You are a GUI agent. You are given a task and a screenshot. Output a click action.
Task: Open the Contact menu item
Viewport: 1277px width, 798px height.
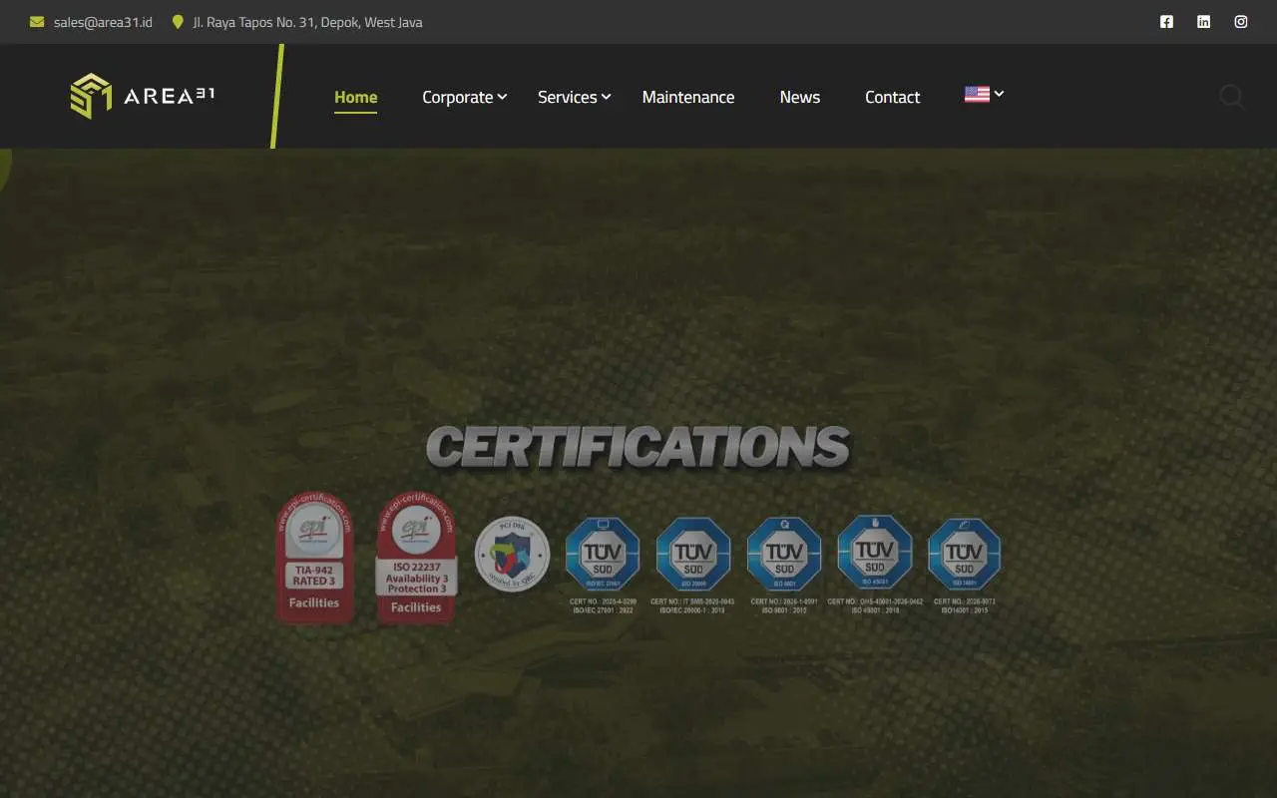[892, 97]
